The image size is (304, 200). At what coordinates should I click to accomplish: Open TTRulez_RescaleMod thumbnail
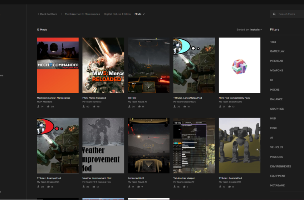(x=240, y=146)
